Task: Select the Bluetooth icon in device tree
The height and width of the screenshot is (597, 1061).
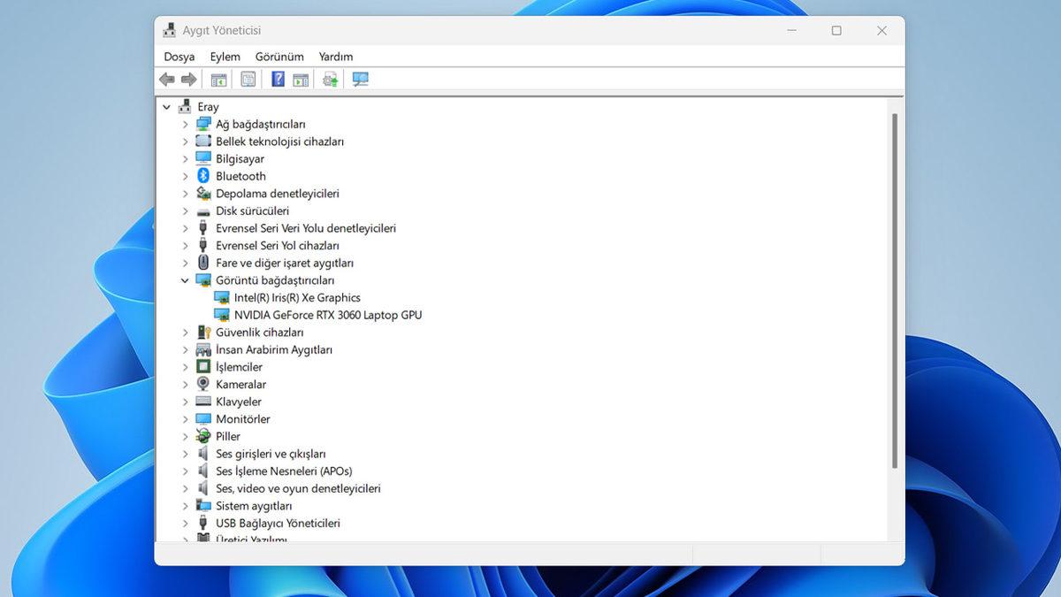Action: 203,176
